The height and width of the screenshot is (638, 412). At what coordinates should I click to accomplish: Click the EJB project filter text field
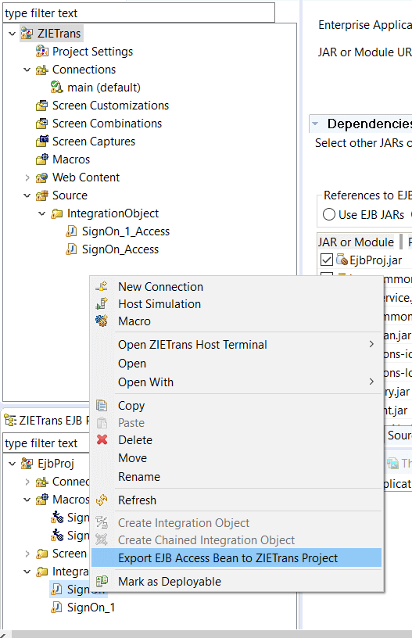(46, 443)
